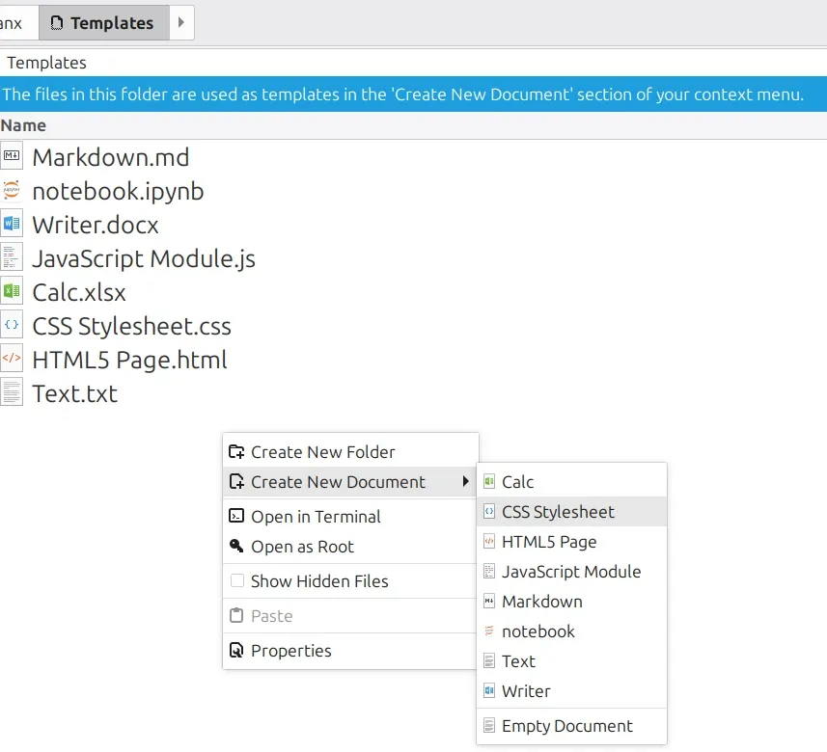Image resolution: width=827 pixels, height=752 pixels.
Task: Click the Markdown.md file icon
Action: pyautogui.click(x=12, y=157)
